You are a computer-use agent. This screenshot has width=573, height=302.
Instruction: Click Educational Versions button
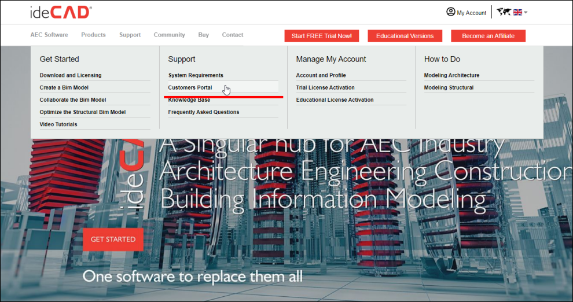405,36
